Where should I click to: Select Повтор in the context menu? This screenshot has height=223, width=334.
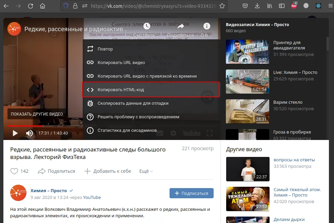click(x=151, y=49)
